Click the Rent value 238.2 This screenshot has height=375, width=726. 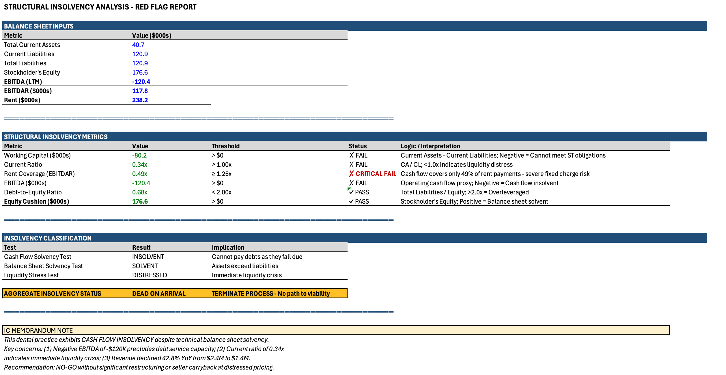coord(140,100)
